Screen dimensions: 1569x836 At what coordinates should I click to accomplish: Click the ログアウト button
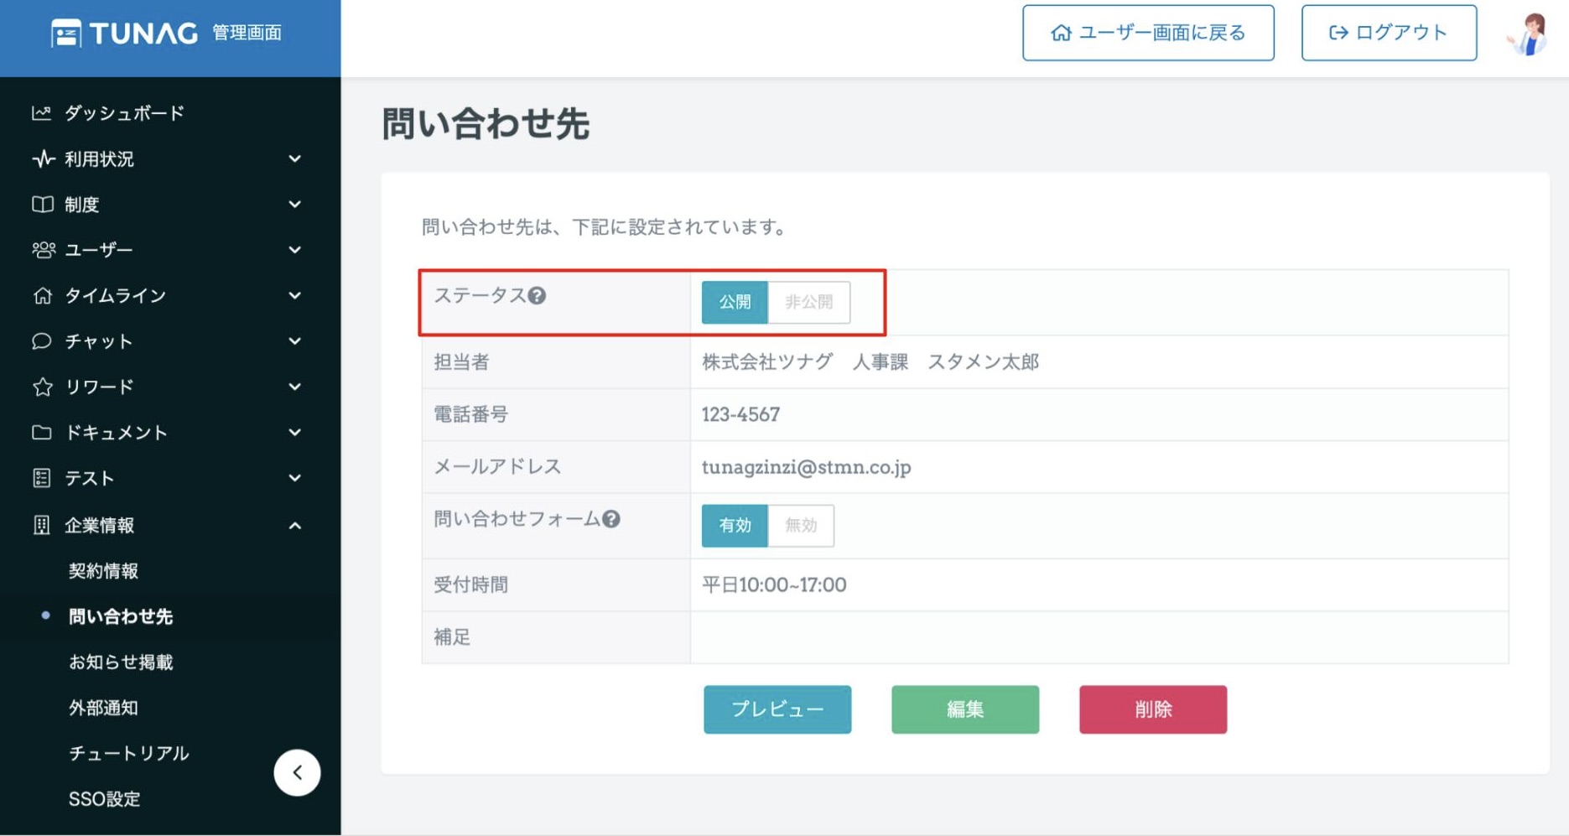point(1389,33)
